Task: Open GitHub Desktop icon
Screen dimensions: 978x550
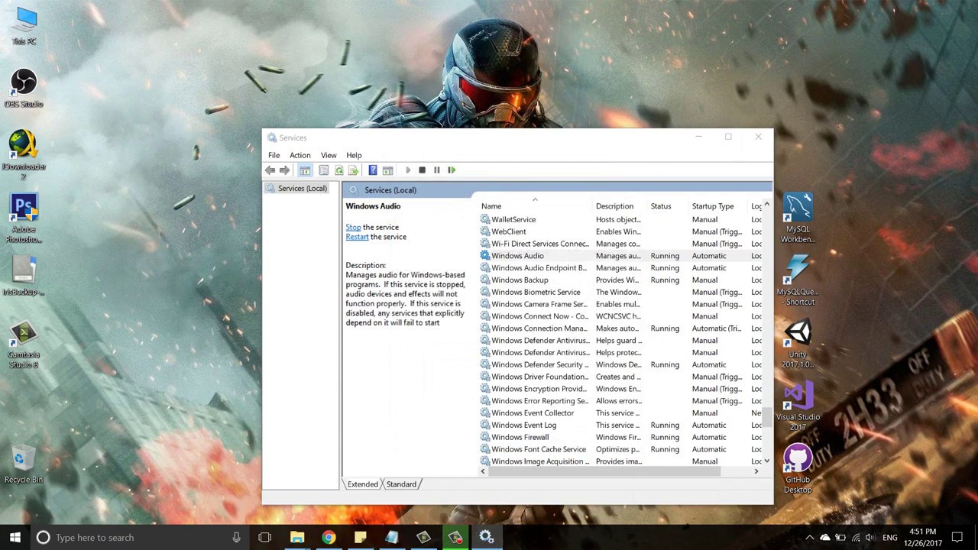Action: [x=798, y=470]
